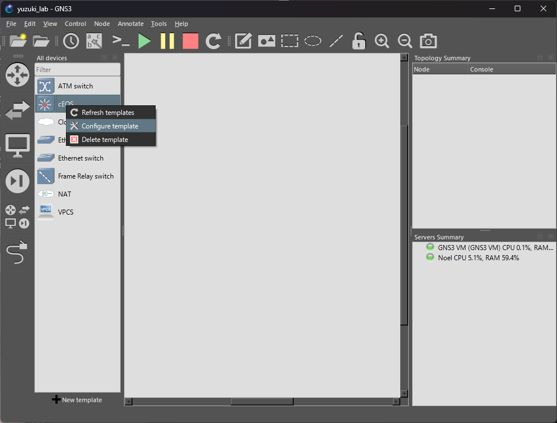Select the cEOS template icon
Image resolution: width=557 pixels, height=423 pixels.
click(45, 104)
